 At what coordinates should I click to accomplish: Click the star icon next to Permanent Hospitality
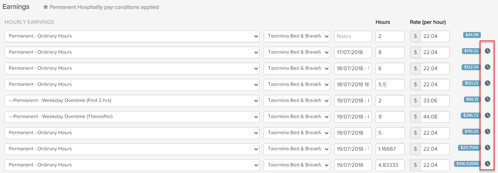point(45,7)
